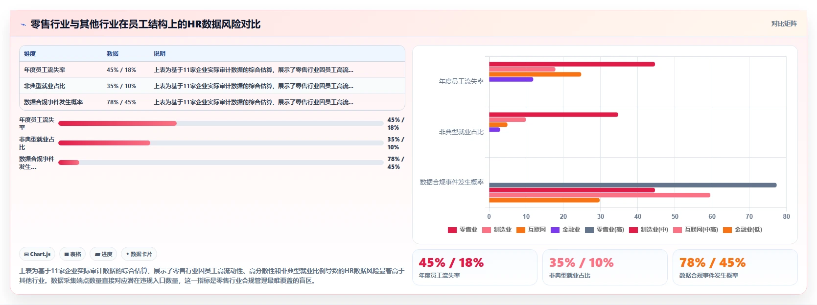Click the orange 互联网 legend swatch
The height and width of the screenshot is (305, 817).
pos(520,230)
